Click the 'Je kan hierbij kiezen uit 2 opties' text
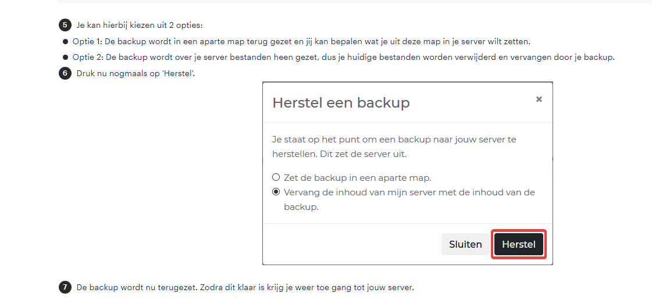The width and height of the screenshot is (652, 307). 139,26
